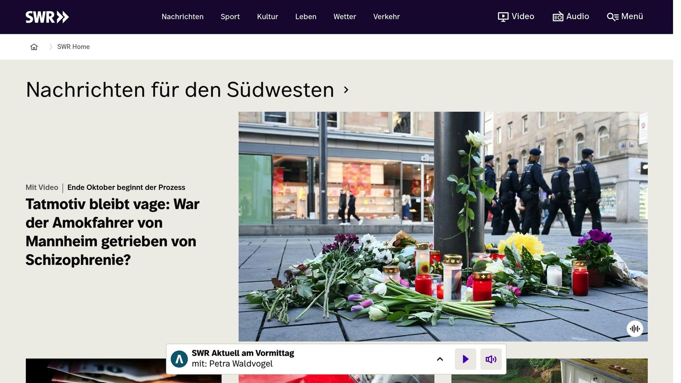Image resolution: width=681 pixels, height=383 pixels.
Task: Open the Verkehr navigation item
Action: [x=386, y=17]
